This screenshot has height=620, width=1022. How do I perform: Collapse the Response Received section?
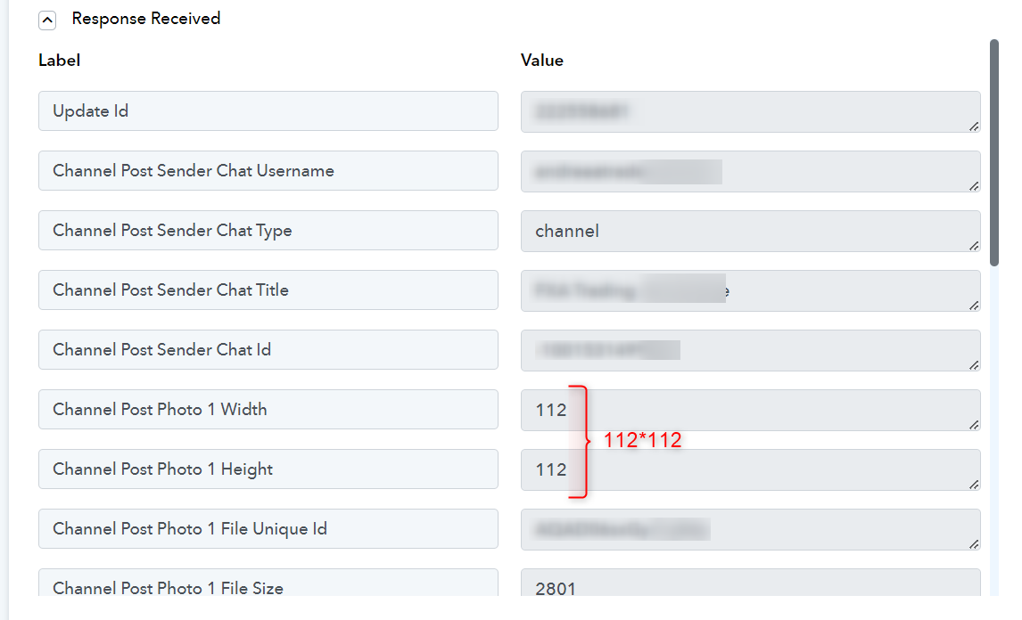pos(47,20)
